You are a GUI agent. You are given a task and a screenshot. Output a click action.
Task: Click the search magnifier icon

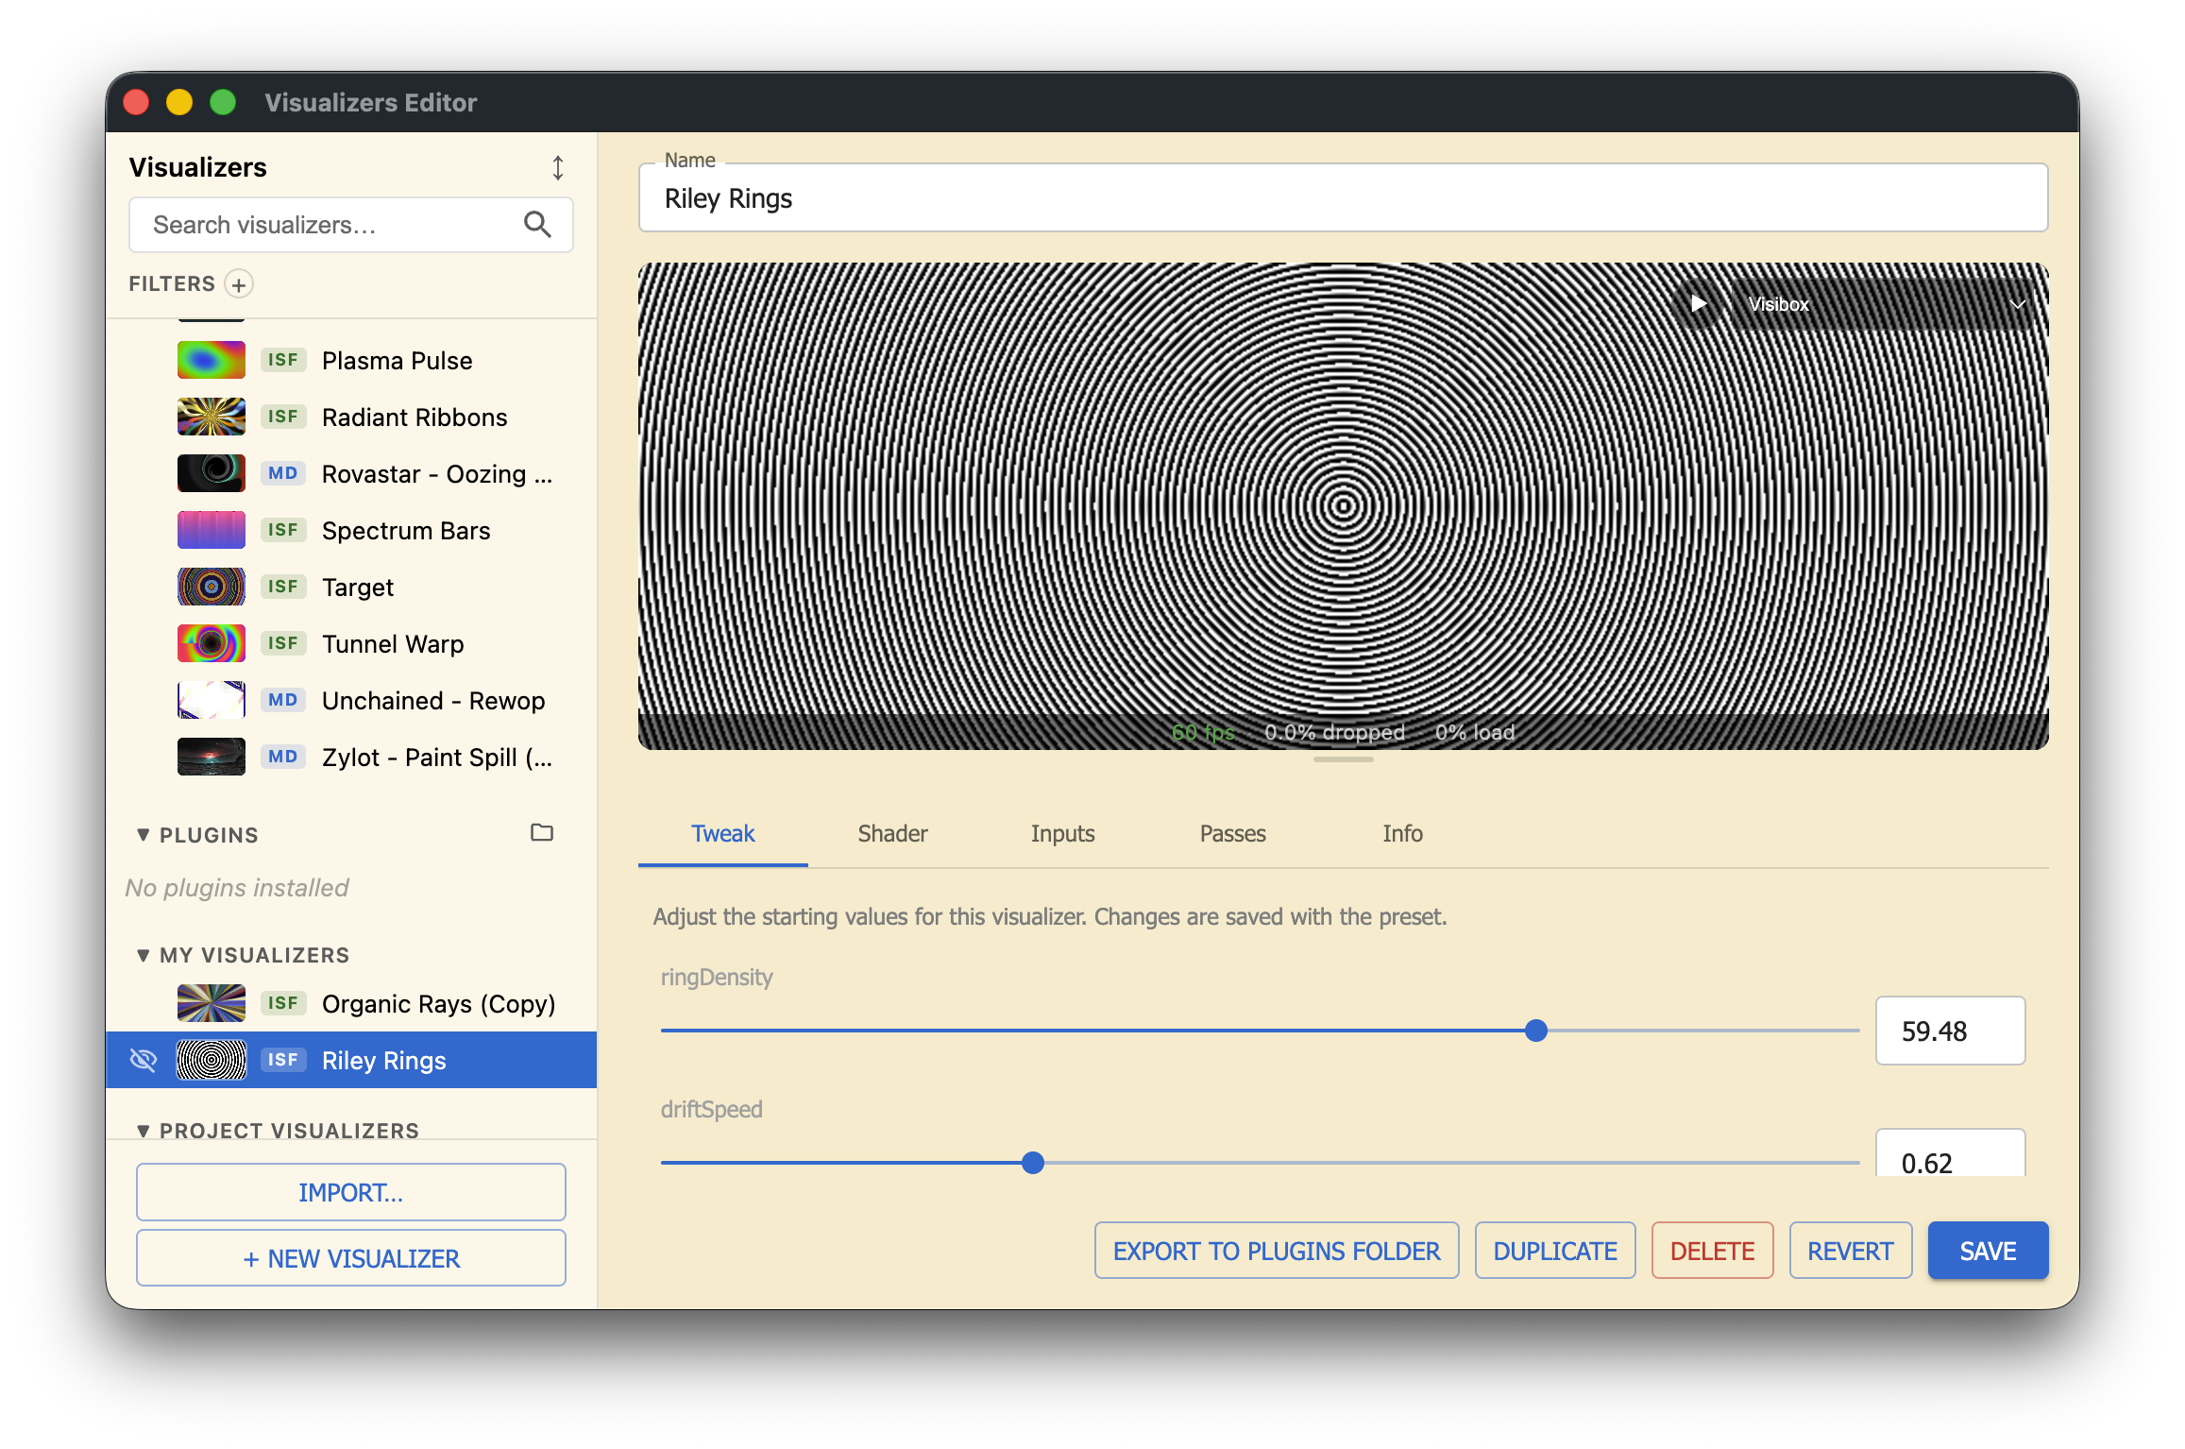coord(537,224)
